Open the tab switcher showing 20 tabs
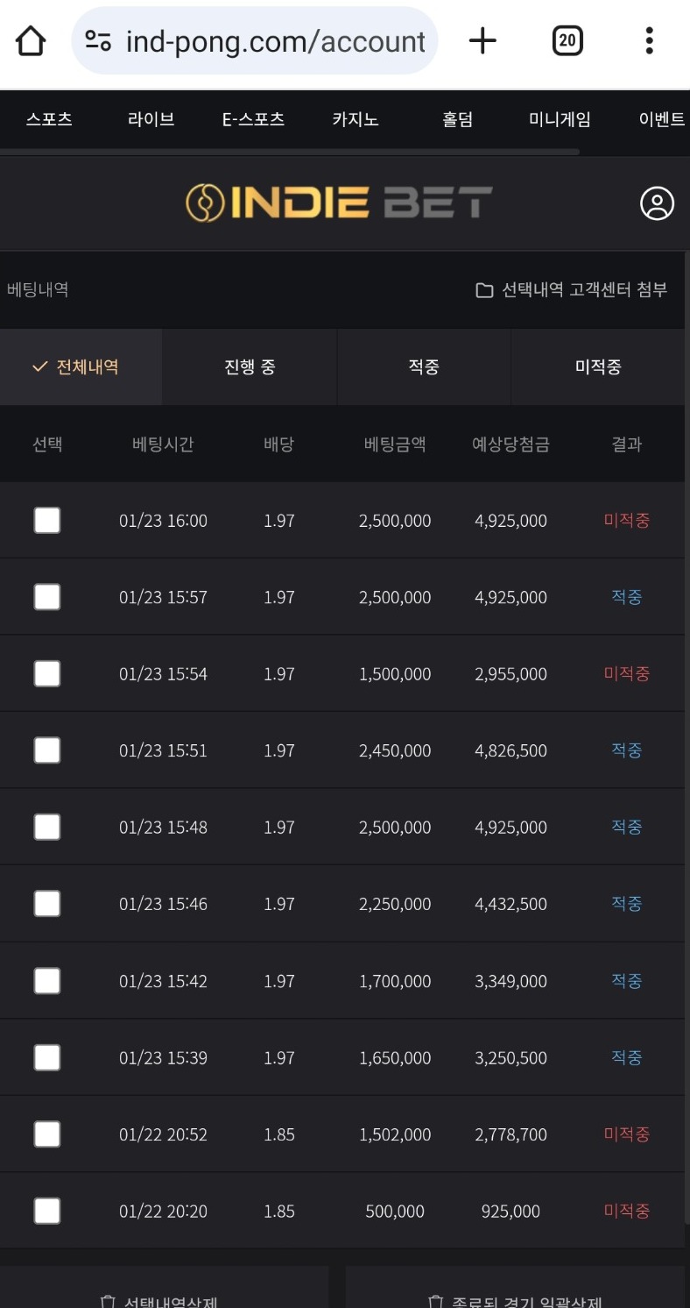690x1308 pixels. pos(567,40)
